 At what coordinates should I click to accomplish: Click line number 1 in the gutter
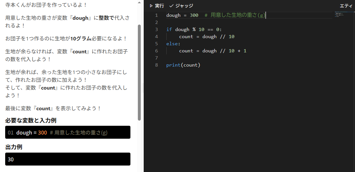(157, 15)
